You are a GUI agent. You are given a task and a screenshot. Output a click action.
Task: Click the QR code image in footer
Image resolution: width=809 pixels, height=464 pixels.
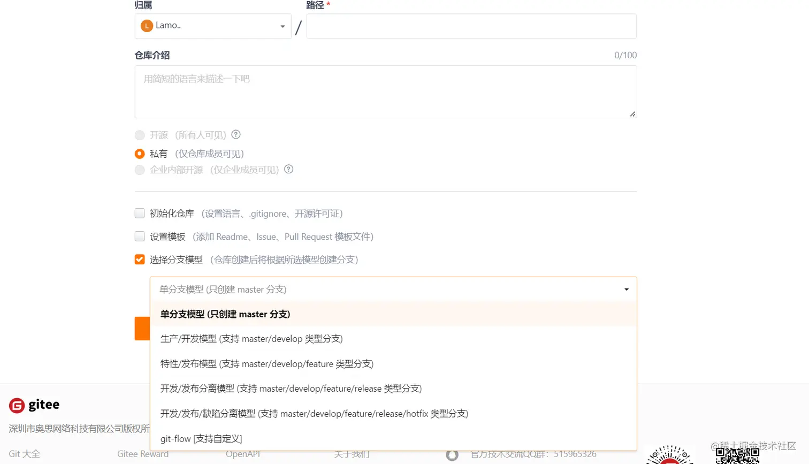click(737, 455)
